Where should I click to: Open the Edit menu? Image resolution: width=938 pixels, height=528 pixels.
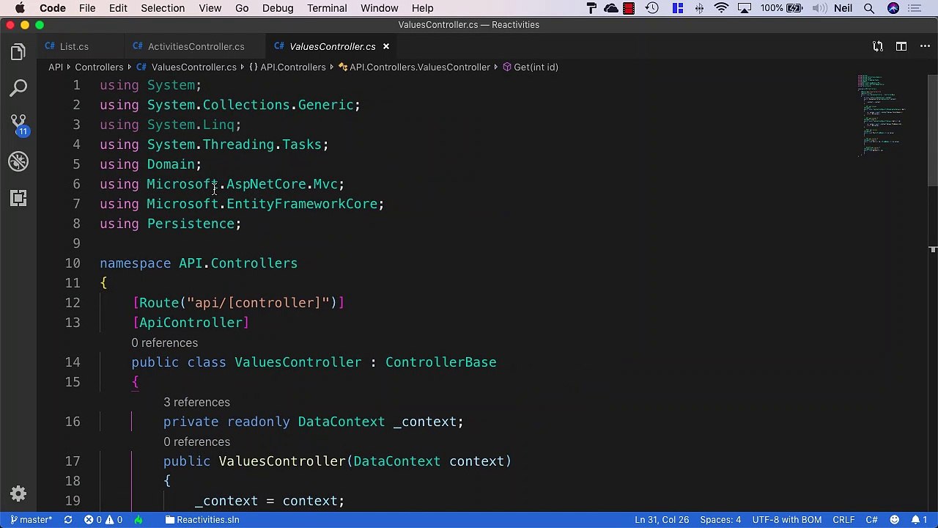[118, 8]
